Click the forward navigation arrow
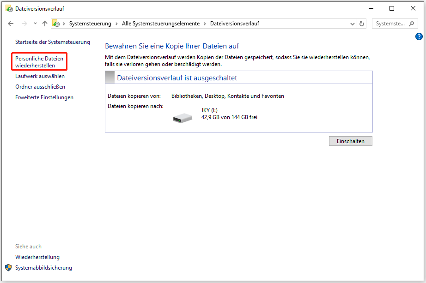The image size is (426, 283). [x=24, y=24]
